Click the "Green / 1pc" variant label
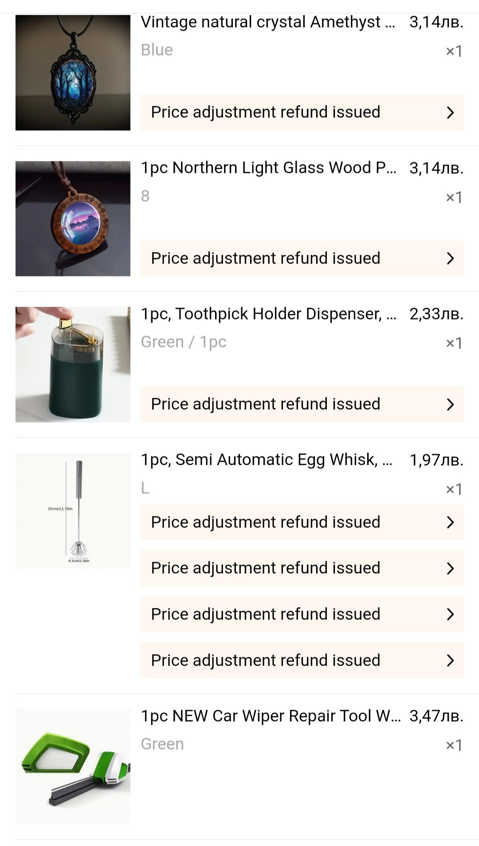This screenshot has height=846, width=479. [x=184, y=342]
